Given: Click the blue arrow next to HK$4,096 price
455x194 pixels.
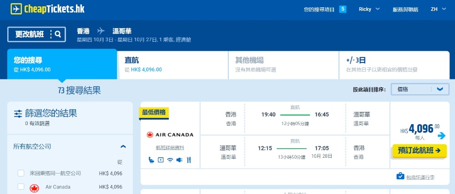Looking at the screenshot, I should point(441,136).
